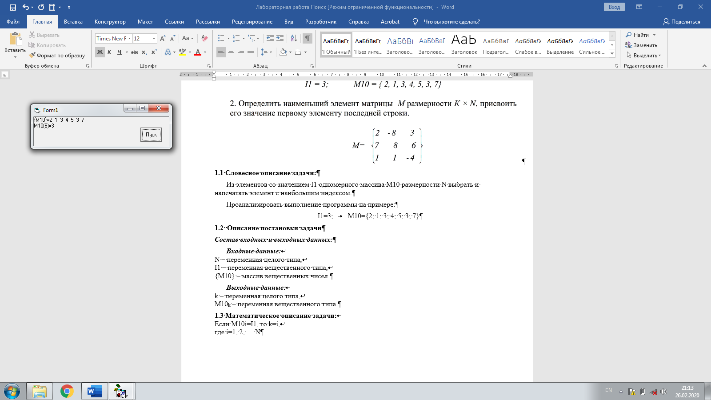
Task: Open Ribbon display options in title bar
Action: (x=639, y=7)
